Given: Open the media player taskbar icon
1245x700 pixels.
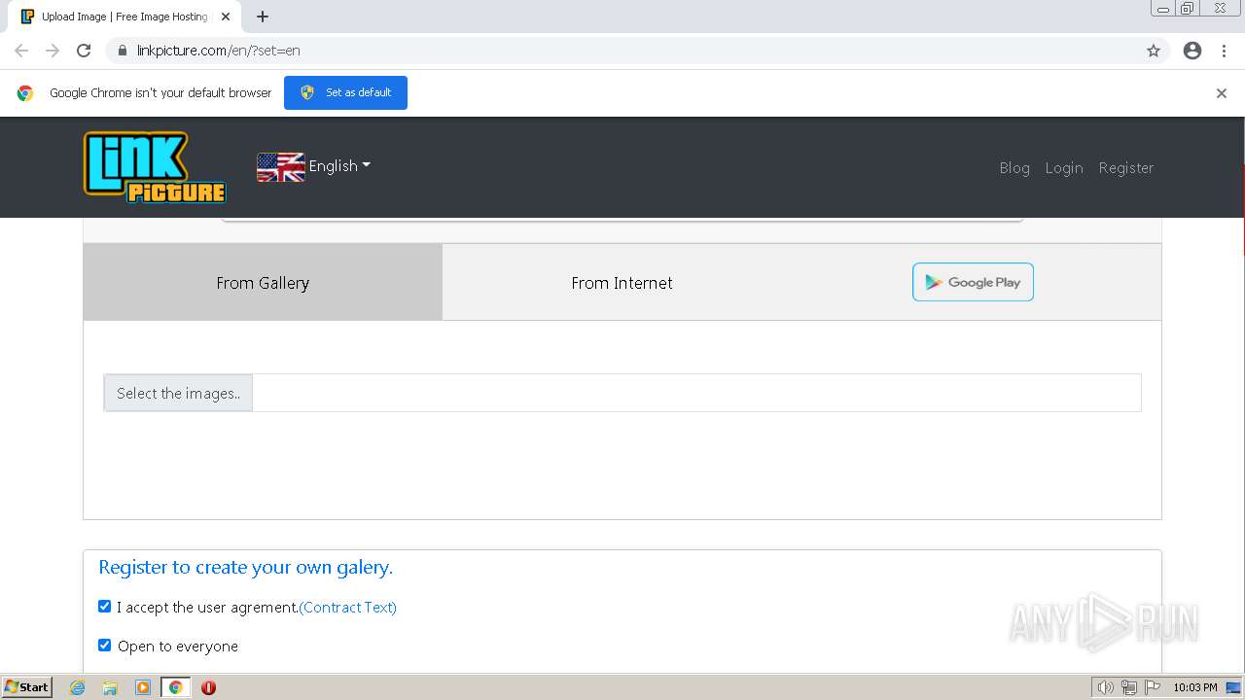Looking at the screenshot, I should click(143, 687).
